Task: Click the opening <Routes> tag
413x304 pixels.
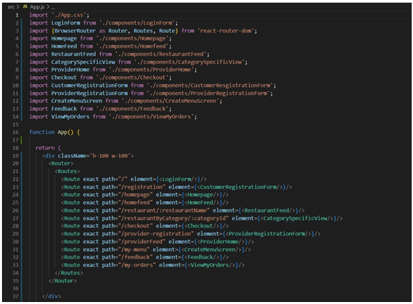Action: click(68, 171)
